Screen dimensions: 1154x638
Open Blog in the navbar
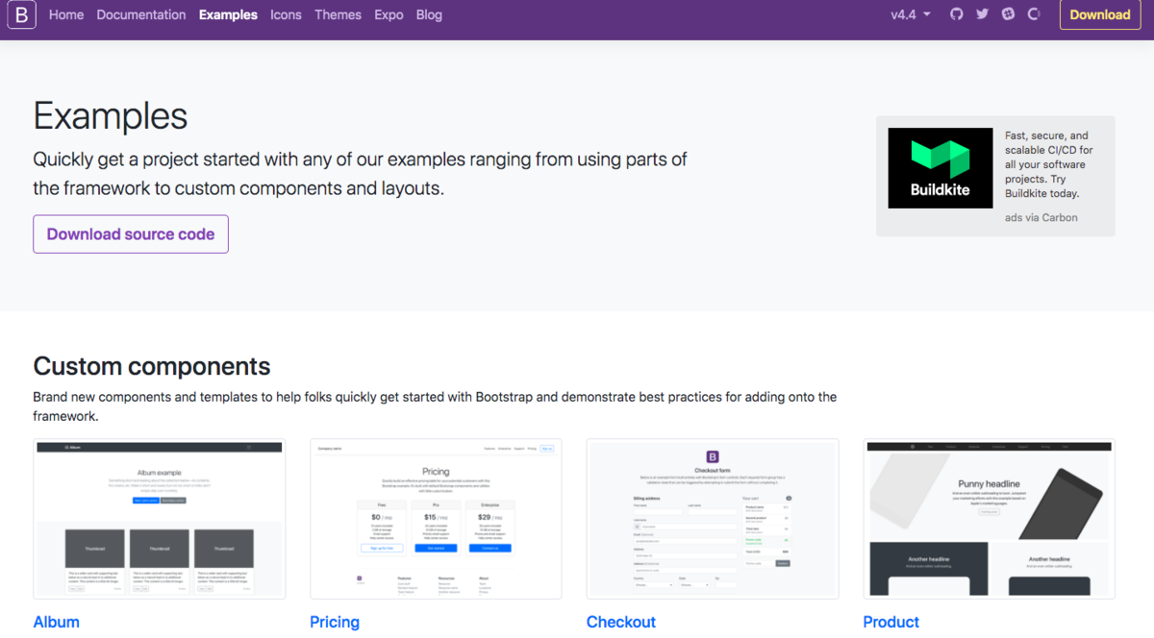point(429,14)
